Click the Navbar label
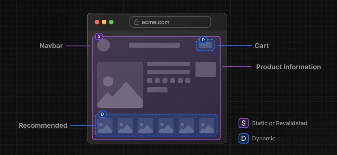 51,46
